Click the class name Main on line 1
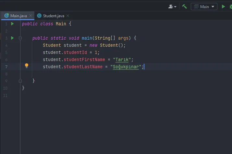The width and height of the screenshot is (232, 154). (x=61, y=24)
